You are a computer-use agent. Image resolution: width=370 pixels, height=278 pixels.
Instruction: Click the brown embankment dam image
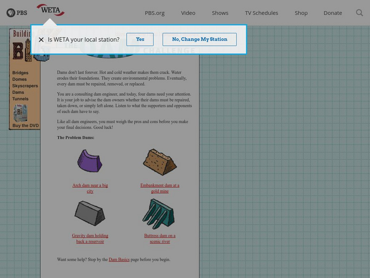(160, 162)
